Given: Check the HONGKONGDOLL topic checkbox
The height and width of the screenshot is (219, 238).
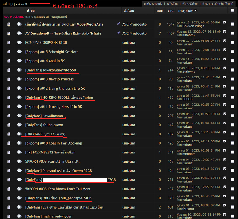Looking at the screenshot, I should pos(232,97).
